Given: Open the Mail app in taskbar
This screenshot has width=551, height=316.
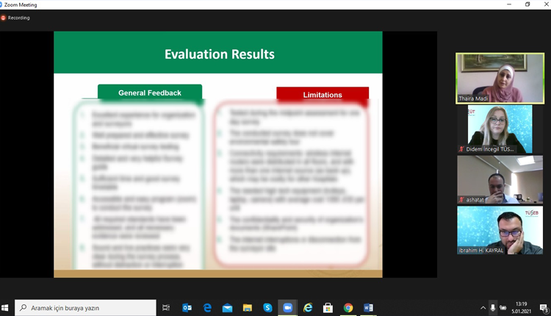Looking at the screenshot, I should pyautogui.click(x=227, y=308).
